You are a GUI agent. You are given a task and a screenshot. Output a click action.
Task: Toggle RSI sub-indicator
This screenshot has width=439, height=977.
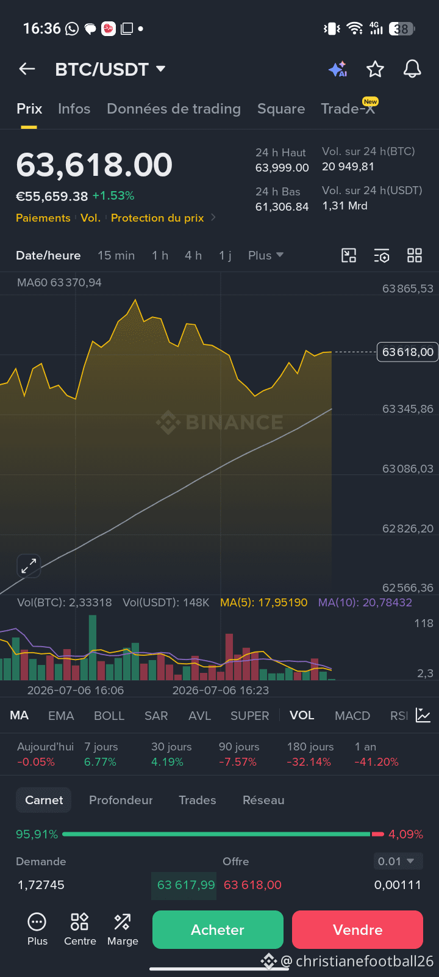coord(399,716)
